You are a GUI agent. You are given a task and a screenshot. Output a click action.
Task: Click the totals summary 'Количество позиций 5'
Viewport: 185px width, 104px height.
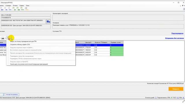coord(165,83)
